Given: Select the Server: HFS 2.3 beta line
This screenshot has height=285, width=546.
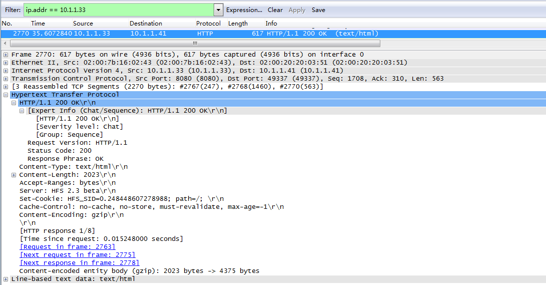Looking at the screenshot, I should pyautogui.click(x=68, y=190).
